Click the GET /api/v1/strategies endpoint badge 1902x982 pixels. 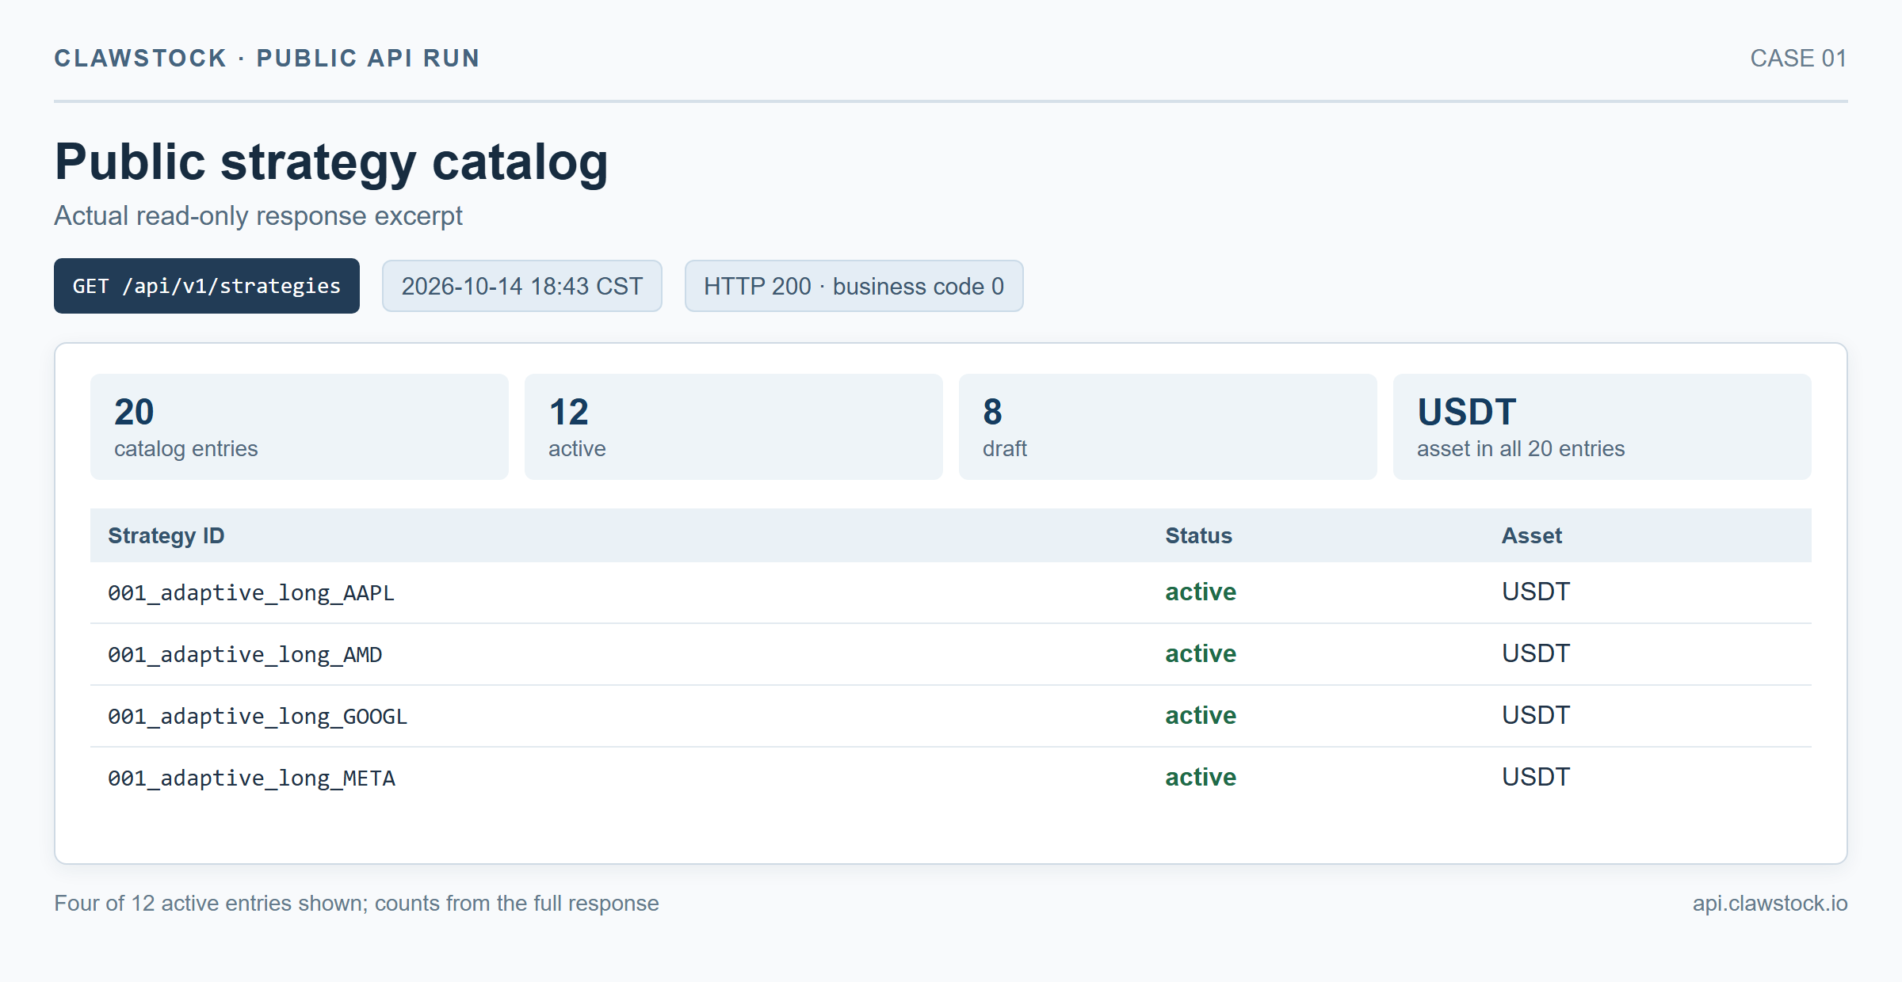tap(207, 286)
